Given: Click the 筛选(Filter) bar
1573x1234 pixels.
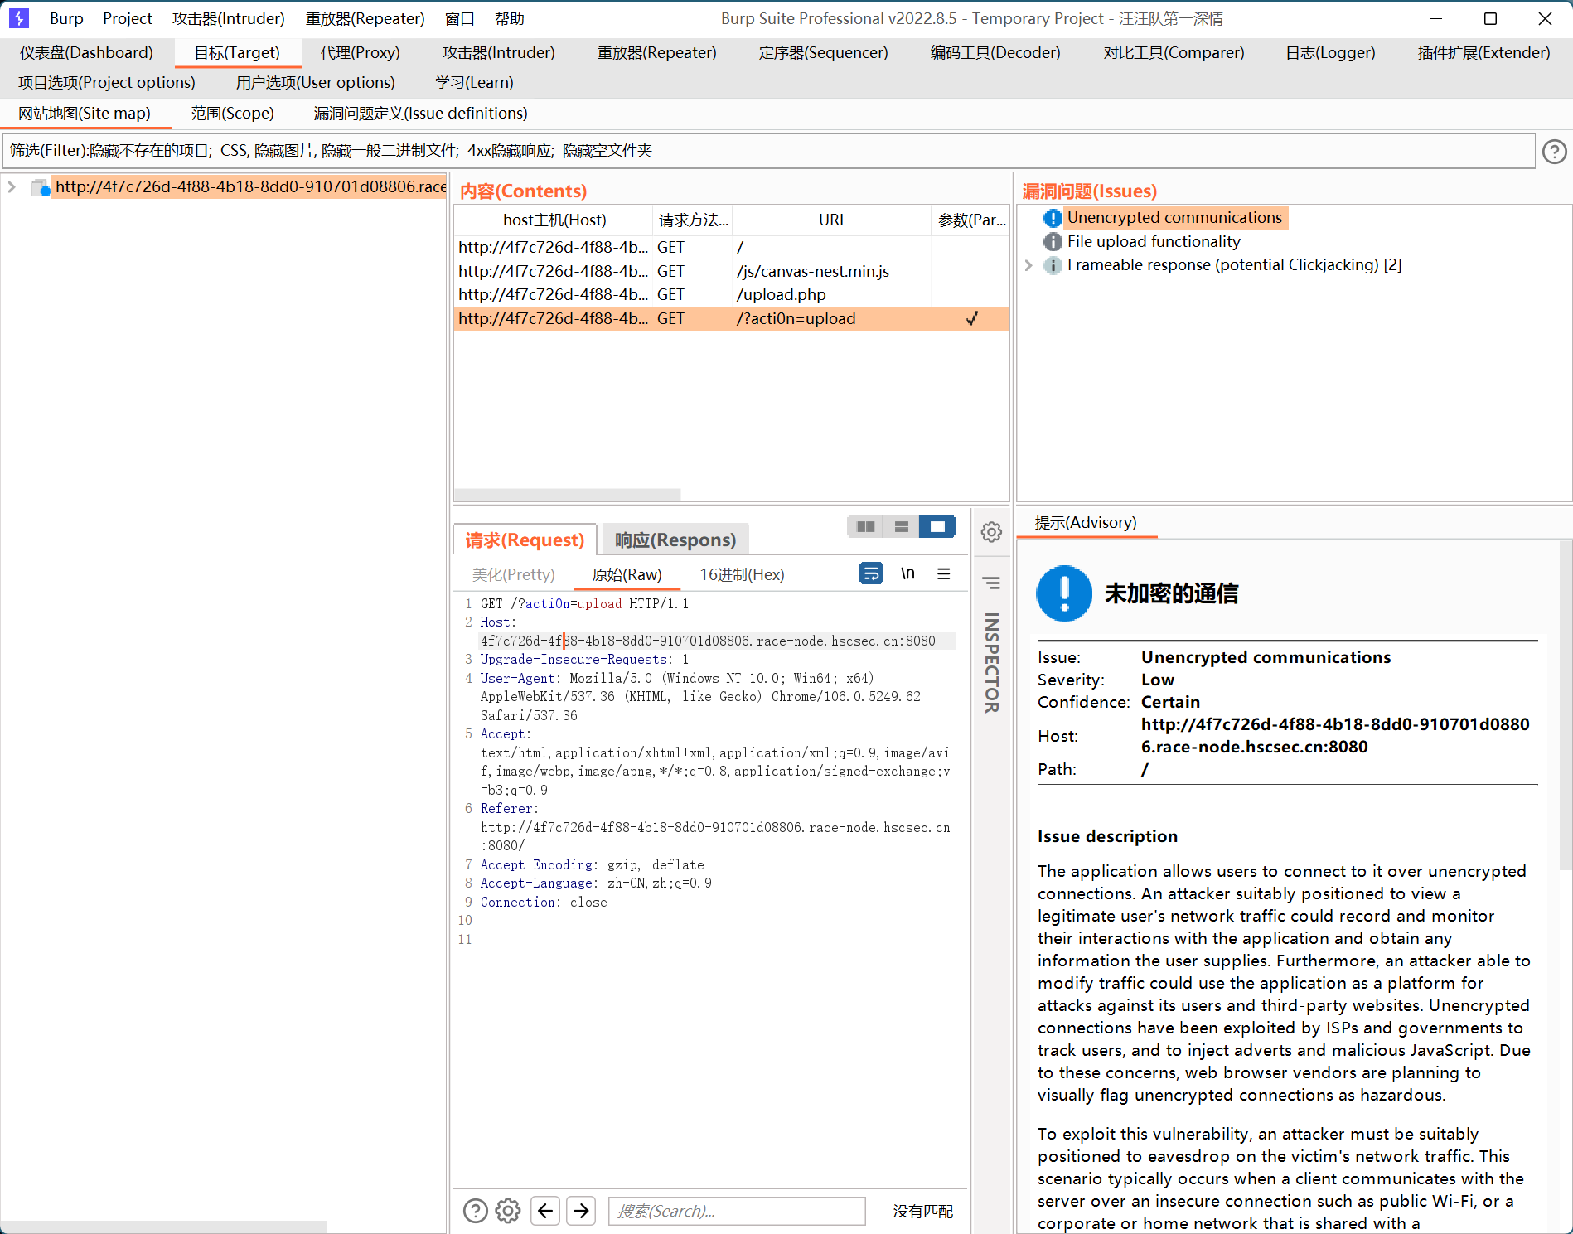Looking at the screenshot, I should pyautogui.click(x=768, y=151).
